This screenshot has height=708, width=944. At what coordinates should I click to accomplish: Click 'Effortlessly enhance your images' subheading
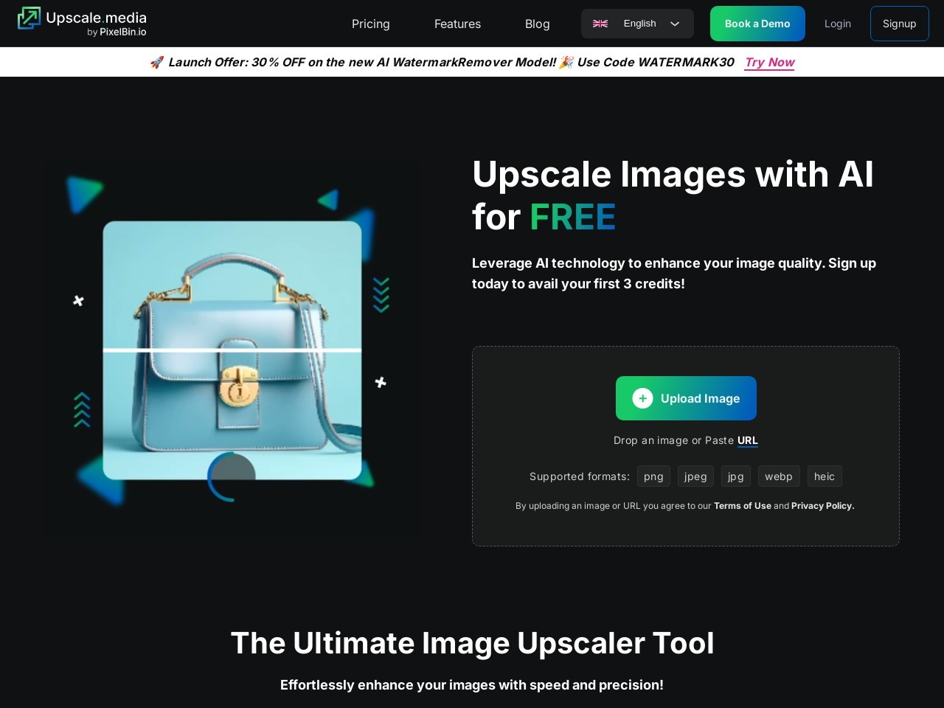[472, 685]
